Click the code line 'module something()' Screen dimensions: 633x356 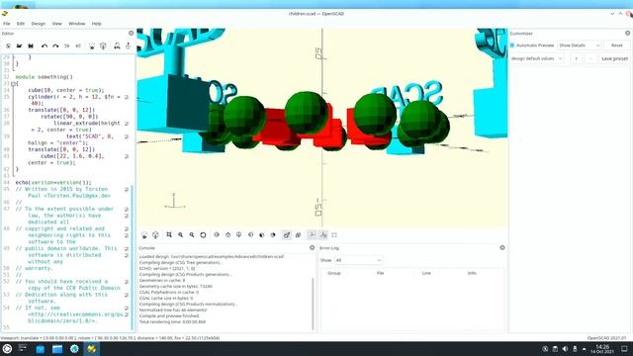(45, 77)
